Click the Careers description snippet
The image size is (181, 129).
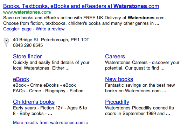142,65
